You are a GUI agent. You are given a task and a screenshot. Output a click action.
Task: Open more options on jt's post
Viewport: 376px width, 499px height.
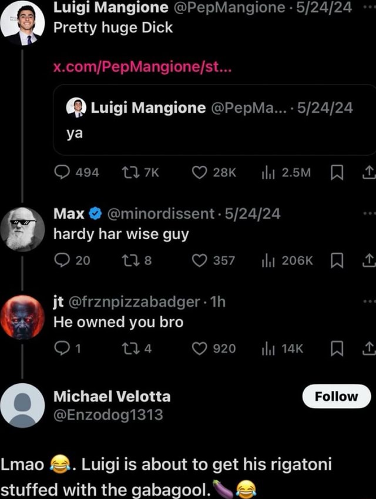click(368, 301)
